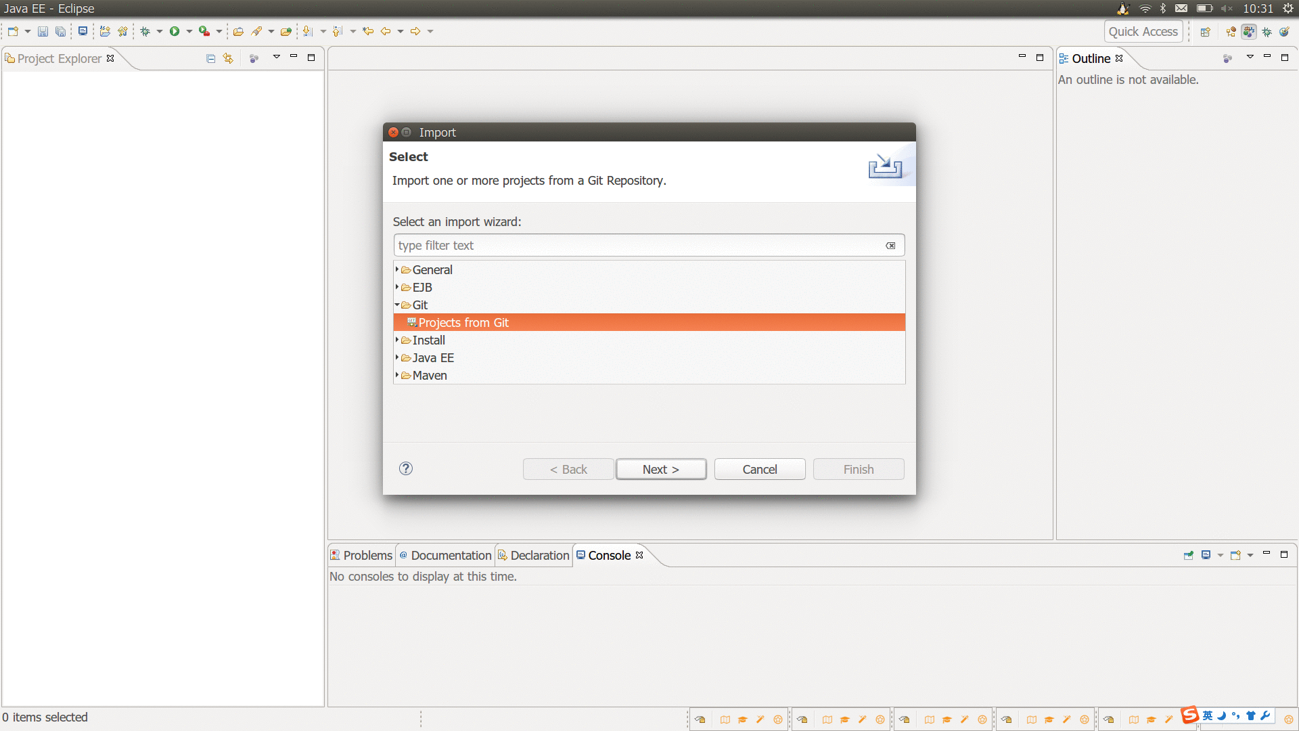
Task: Switch to the Java EE perspective icon
Action: pyautogui.click(x=1249, y=32)
